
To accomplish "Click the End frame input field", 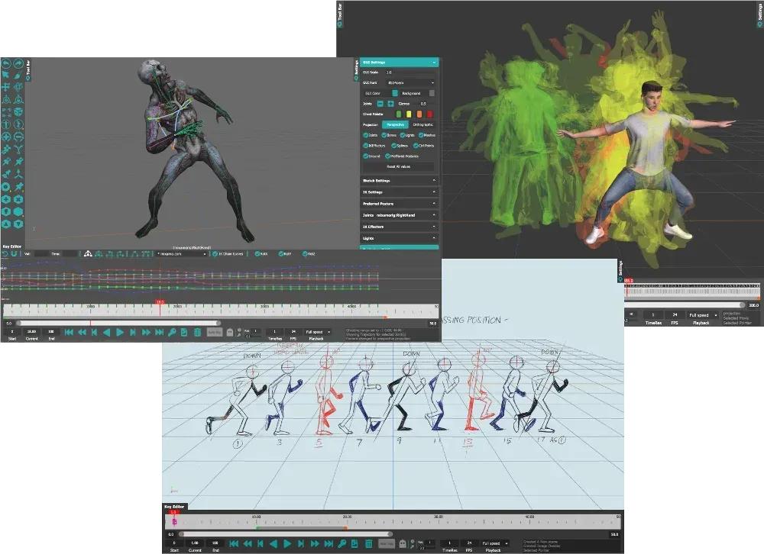I will point(50,332).
